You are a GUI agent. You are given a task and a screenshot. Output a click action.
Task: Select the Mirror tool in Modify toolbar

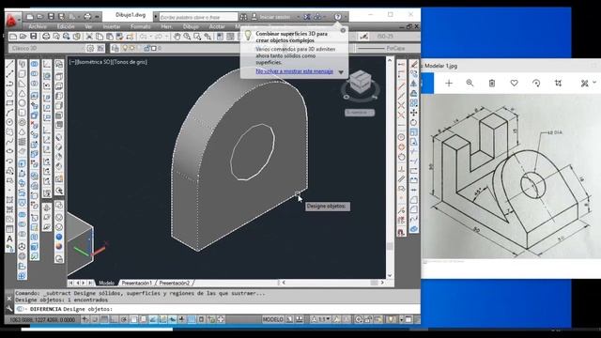414,84
